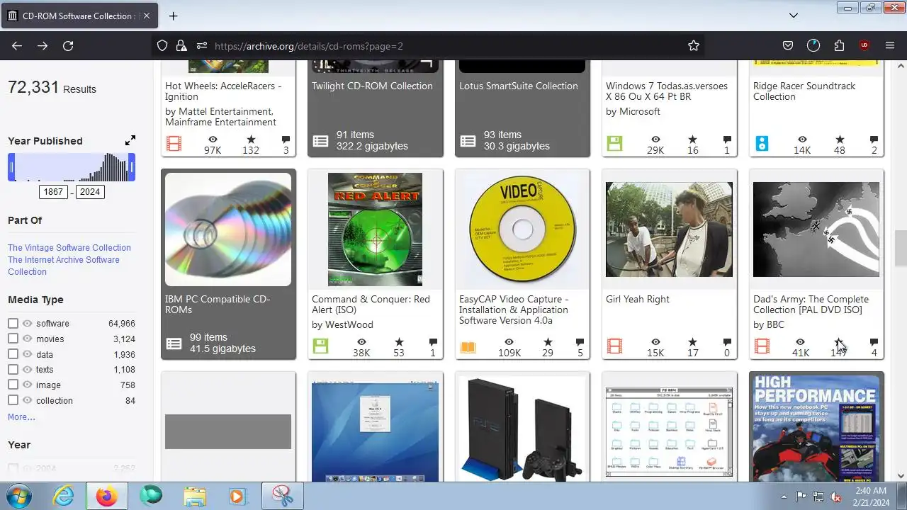The image size is (907, 510).
Task: Toggle eye filter beside texts
Action: pyautogui.click(x=27, y=369)
